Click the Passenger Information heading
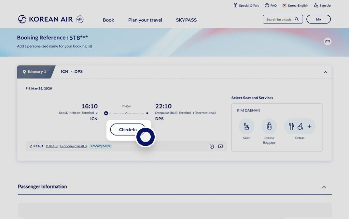The height and width of the screenshot is (219, 349). coord(42,187)
